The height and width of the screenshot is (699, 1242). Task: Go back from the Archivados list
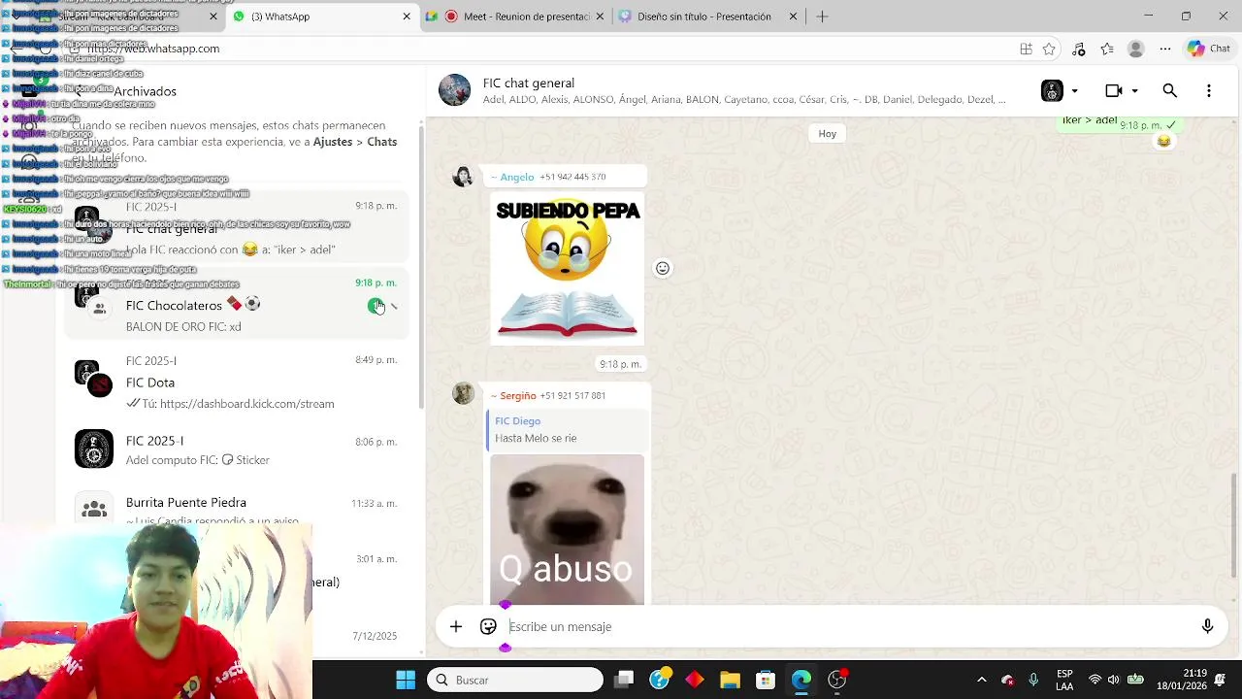[x=81, y=91]
